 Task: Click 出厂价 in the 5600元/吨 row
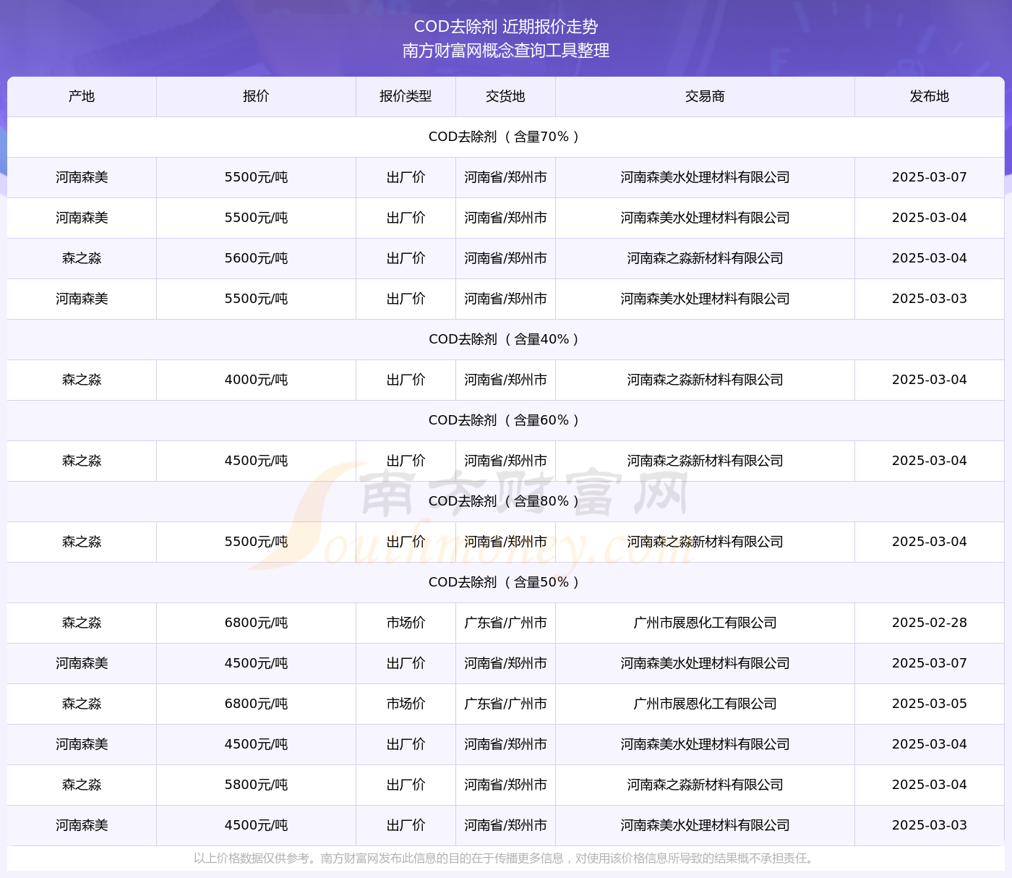pyautogui.click(x=406, y=258)
